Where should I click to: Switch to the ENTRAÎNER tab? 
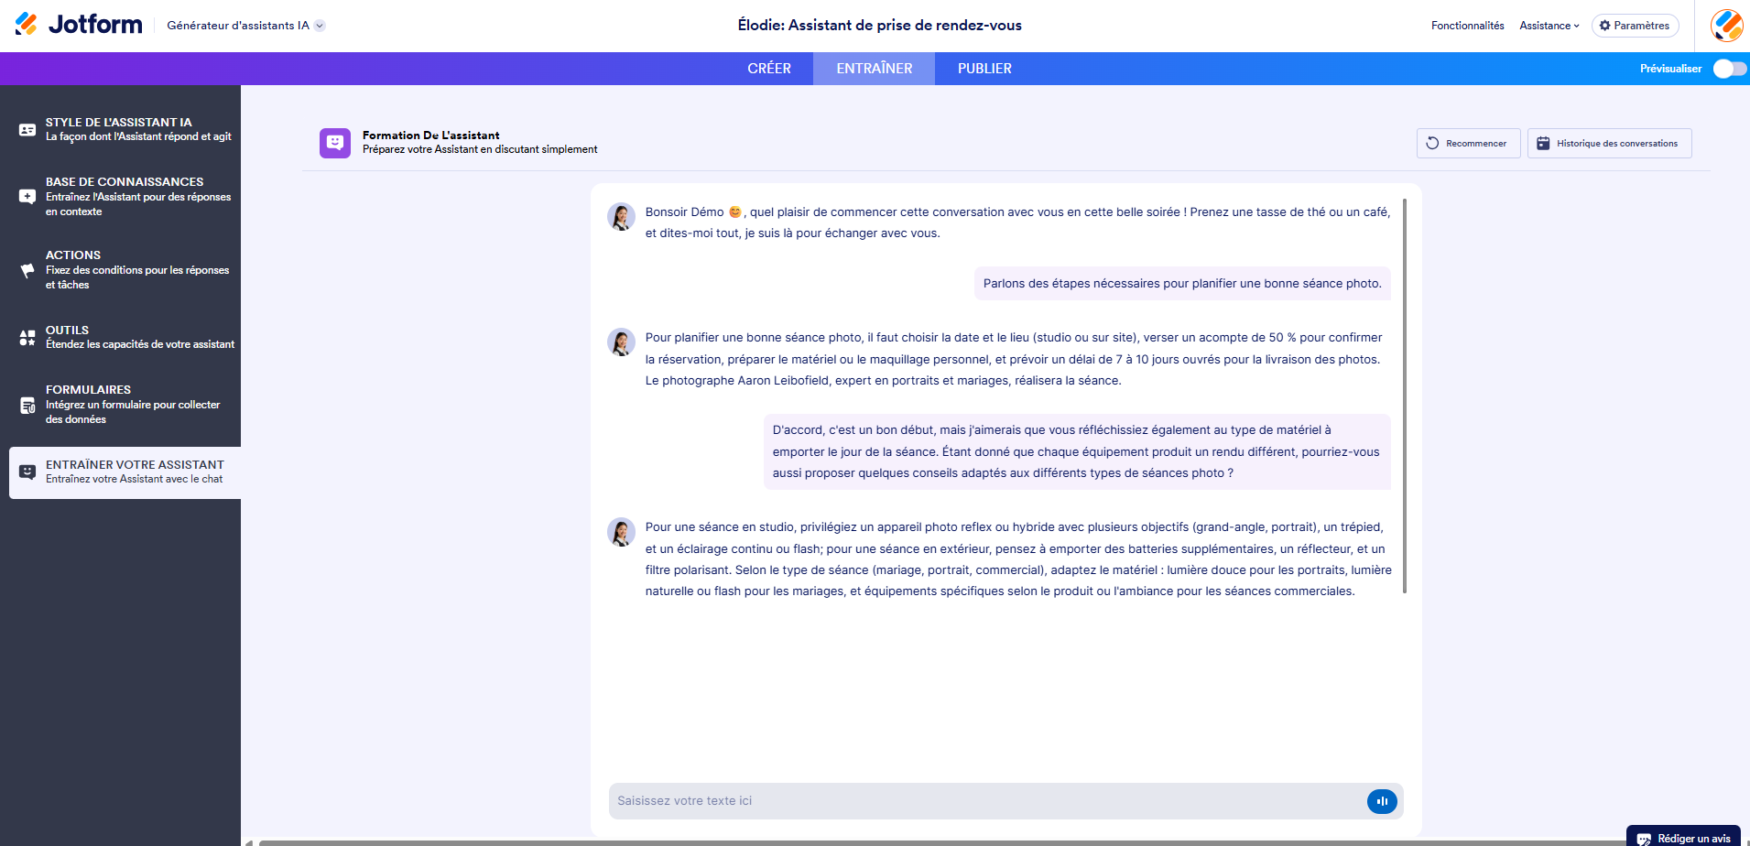coord(874,69)
